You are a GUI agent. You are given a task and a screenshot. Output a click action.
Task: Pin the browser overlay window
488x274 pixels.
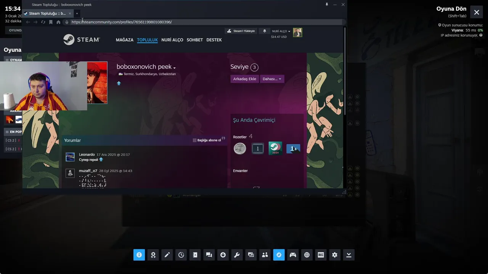point(327,5)
